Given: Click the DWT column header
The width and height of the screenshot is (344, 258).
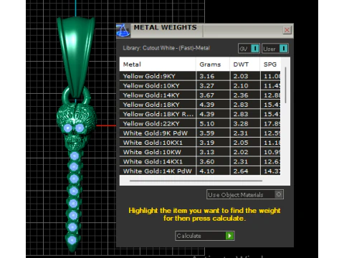Looking at the screenshot, I should (244, 64).
